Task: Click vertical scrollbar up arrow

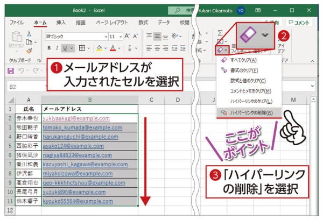Action: click(x=313, y=100)
